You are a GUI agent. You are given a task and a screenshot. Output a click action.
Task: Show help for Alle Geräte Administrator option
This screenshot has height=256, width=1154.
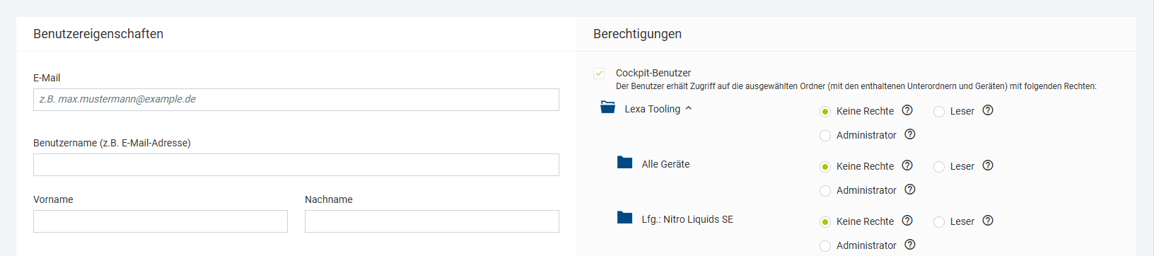pos(910,190)
